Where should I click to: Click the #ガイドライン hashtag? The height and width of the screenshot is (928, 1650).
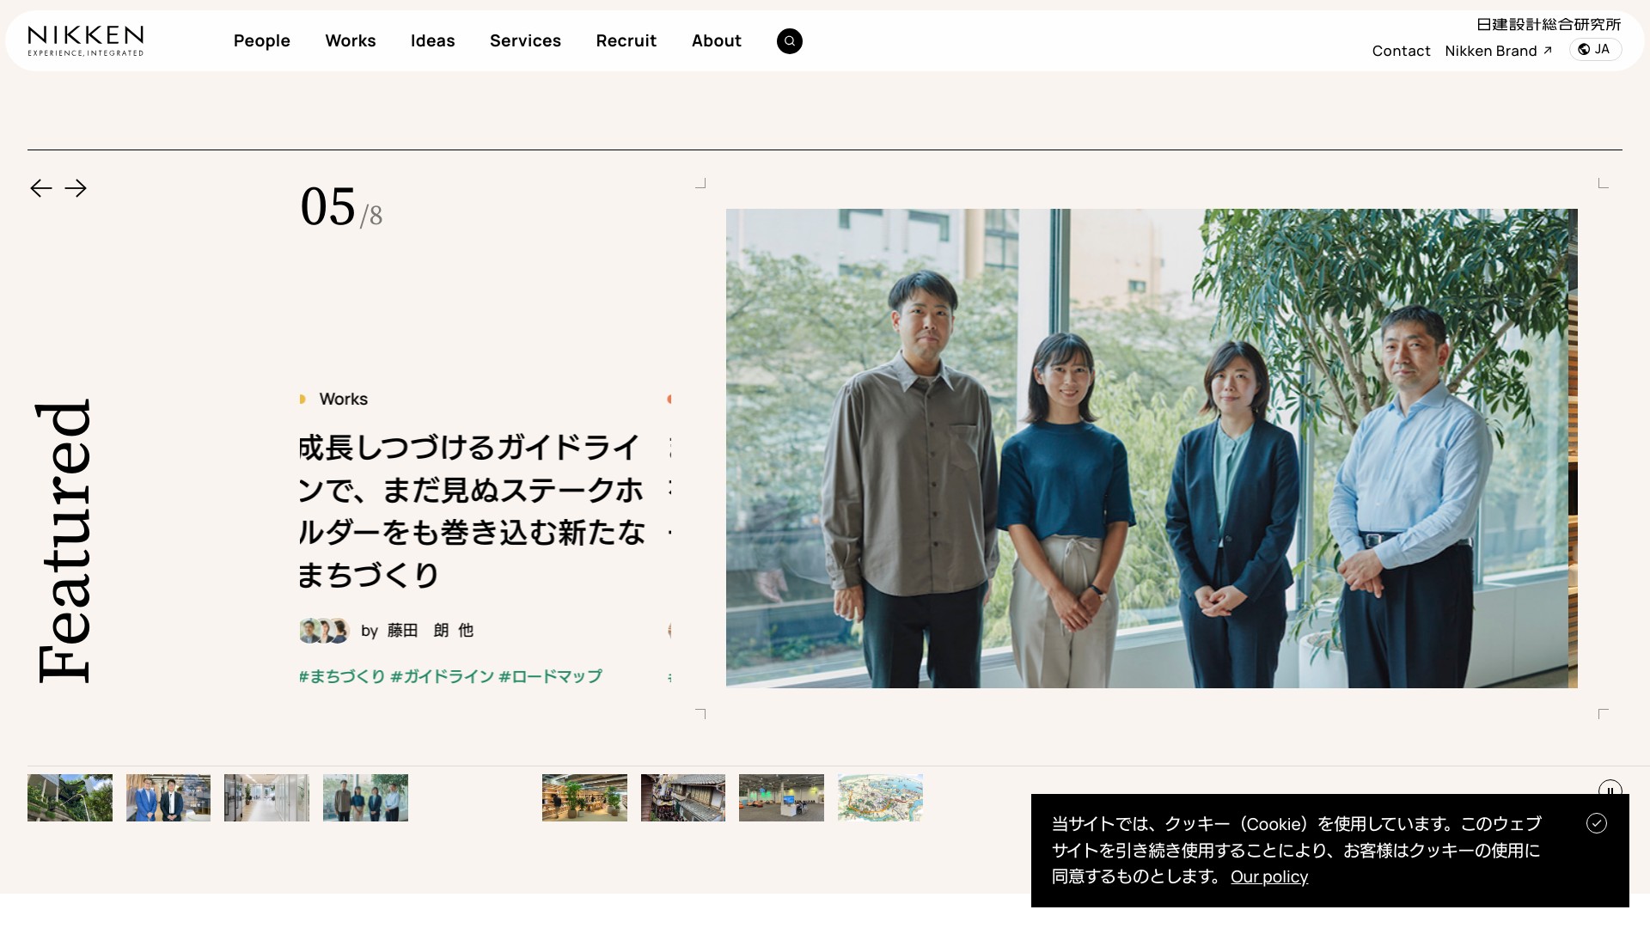[x=442, y=676]
